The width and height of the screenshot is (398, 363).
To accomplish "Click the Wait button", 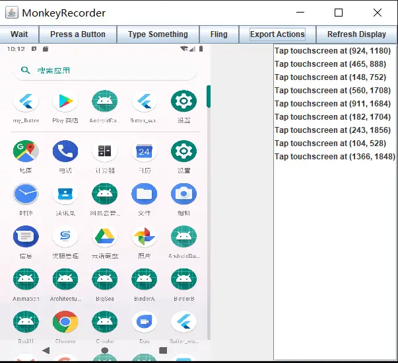I will pyautogui.click(x=19, y=34).
